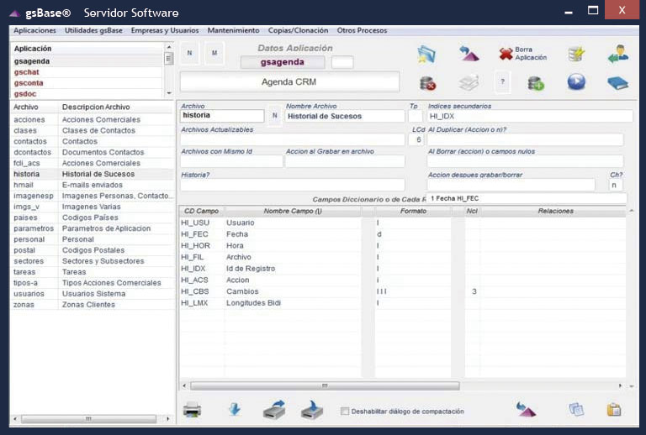Select the zonas archivo row
The height and width of the screenshot is (435, 646).
(93, 305)
